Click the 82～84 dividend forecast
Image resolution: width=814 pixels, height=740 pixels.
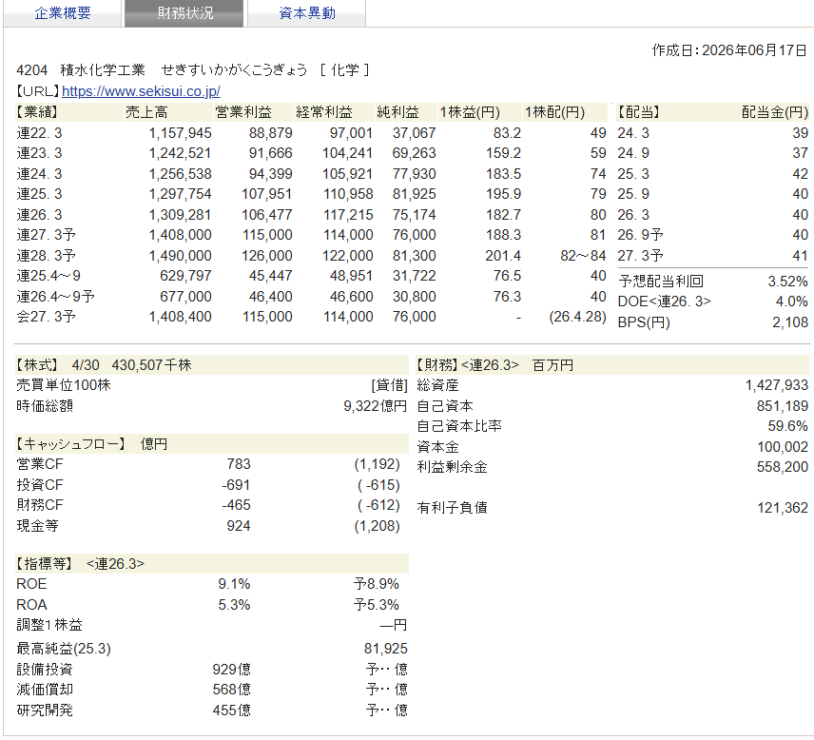pos(583,256)
